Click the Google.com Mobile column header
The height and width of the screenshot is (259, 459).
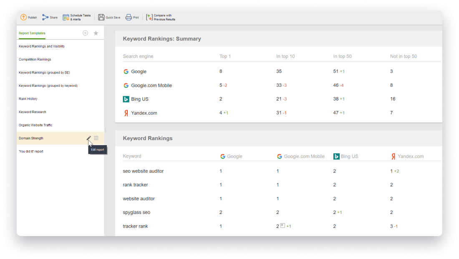tap(304, 156)
